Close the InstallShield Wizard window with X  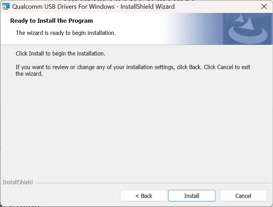[x=264, y=7]
